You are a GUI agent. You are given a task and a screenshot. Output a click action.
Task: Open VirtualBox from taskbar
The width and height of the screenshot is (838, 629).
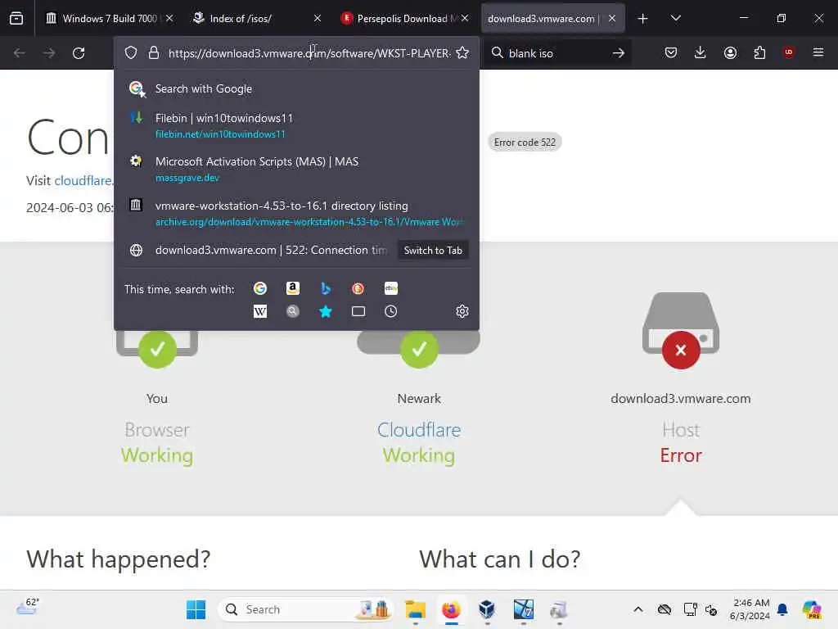(487, 609)
